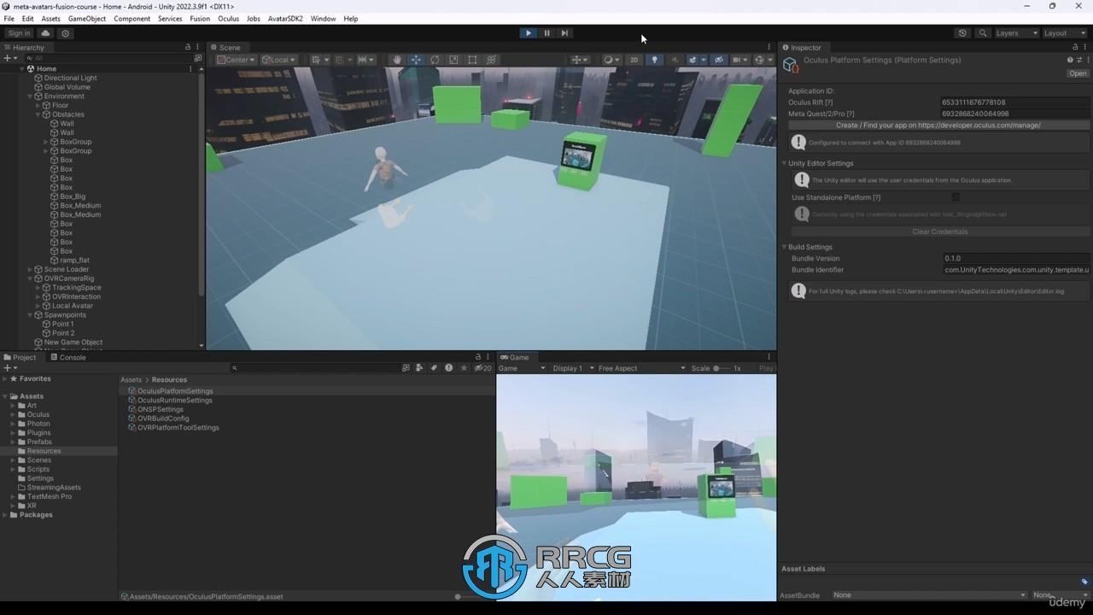
Task: Open Free Aspect dropdown in Game view
Action: (x=641, y=368)
